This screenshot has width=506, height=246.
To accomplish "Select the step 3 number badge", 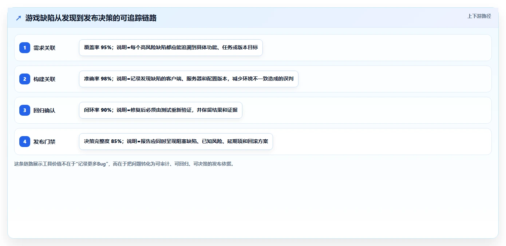I will pyautogui.click(x=25, y=110).
